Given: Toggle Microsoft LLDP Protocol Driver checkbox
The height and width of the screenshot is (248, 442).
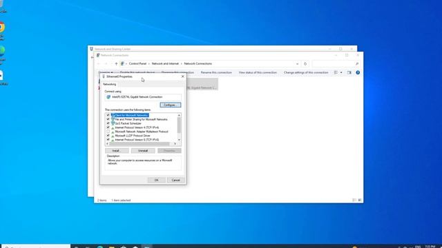Looking at the screenshot, I should click(x=108, y=136).
